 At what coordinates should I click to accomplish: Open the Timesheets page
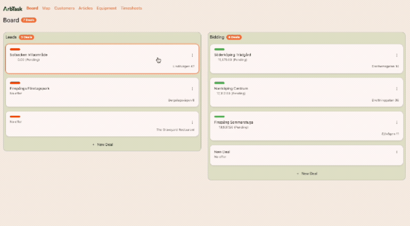coord(132,8)
